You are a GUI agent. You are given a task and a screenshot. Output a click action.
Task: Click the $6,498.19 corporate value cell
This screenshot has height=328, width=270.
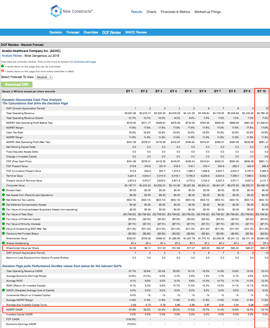pyautogui.click(x=263, y=185)
